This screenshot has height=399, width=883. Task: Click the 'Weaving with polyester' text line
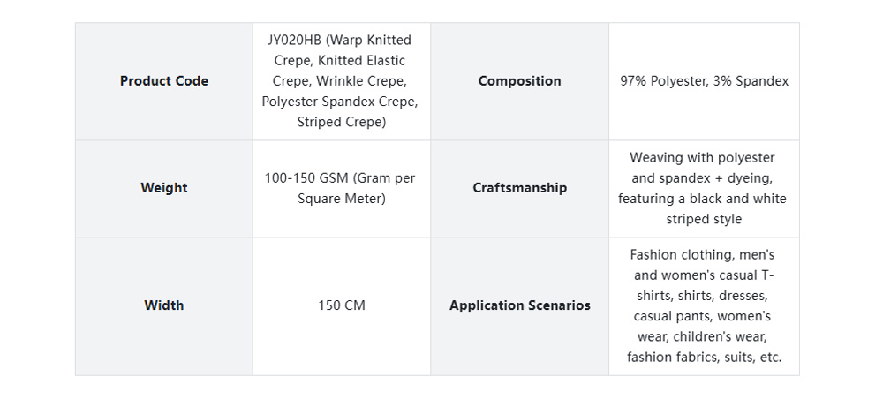(704, 157)
